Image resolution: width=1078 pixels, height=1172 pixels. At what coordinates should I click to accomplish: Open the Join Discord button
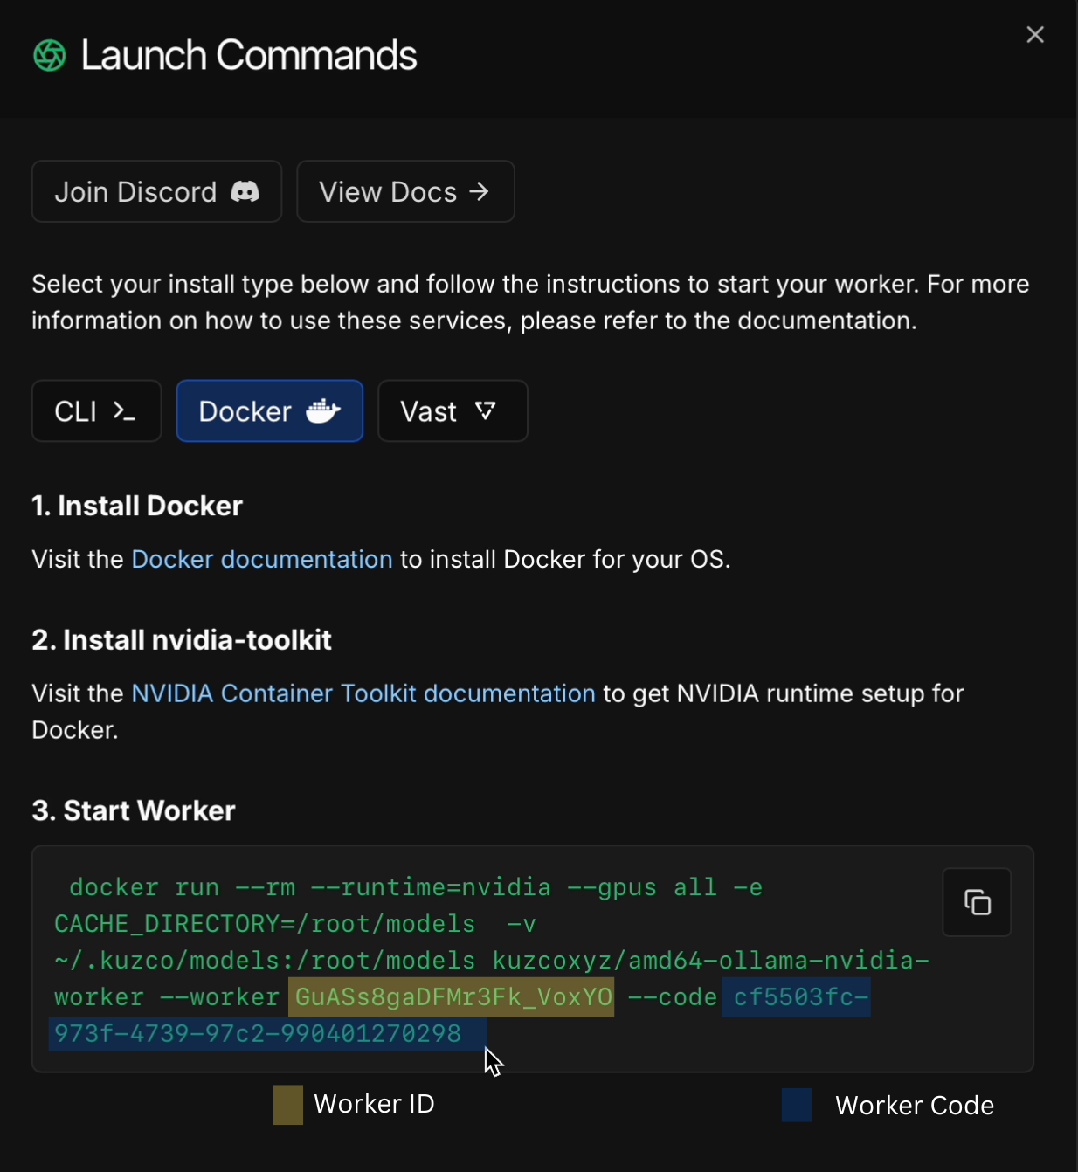[x=157, y=191]
